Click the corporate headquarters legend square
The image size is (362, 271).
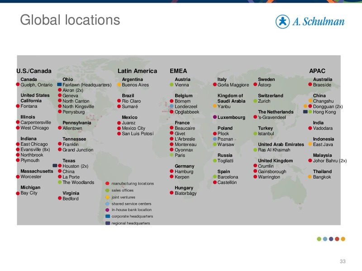click(x=108, y=216)
